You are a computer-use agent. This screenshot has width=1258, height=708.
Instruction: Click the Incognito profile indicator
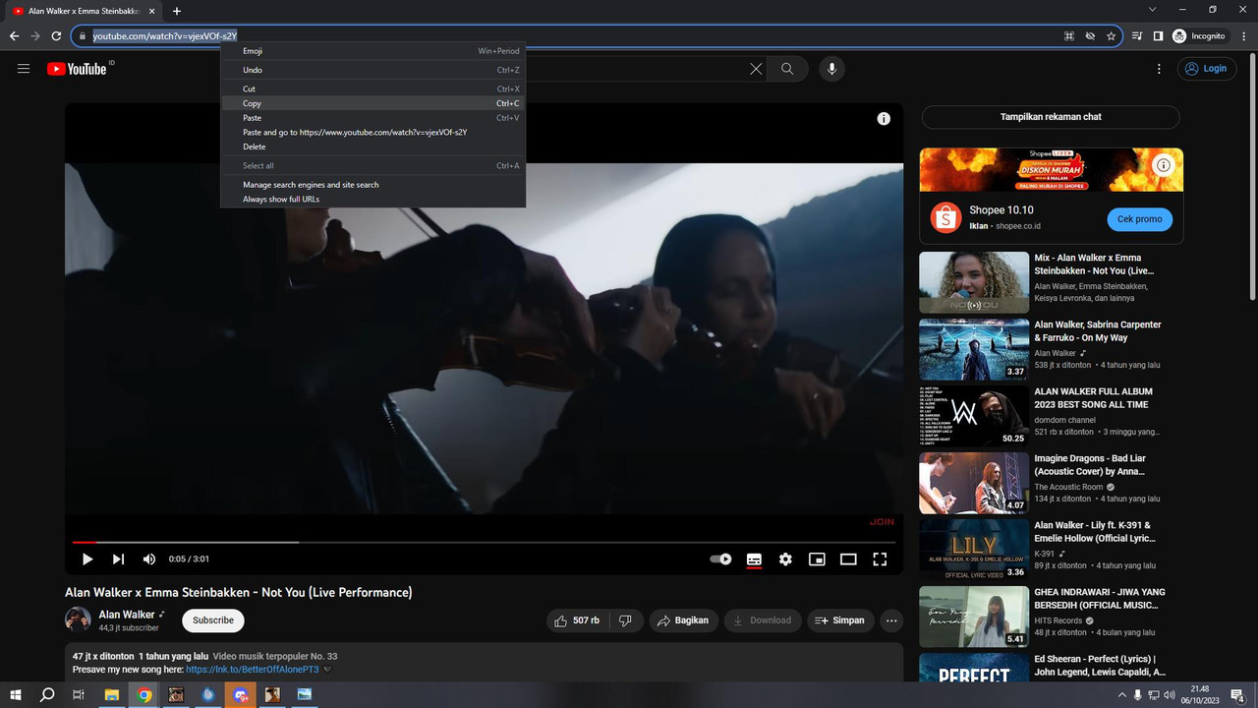[1199, 36]
